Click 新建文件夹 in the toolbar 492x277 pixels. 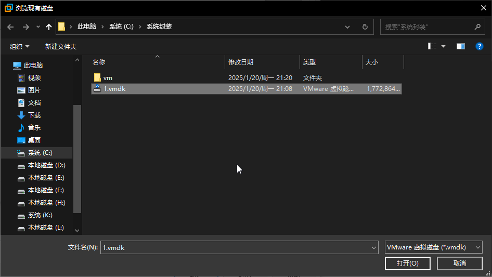[x=61, y=47]
